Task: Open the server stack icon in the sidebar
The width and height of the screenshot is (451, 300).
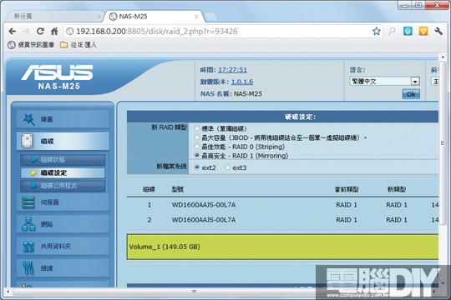Action: 28,202
